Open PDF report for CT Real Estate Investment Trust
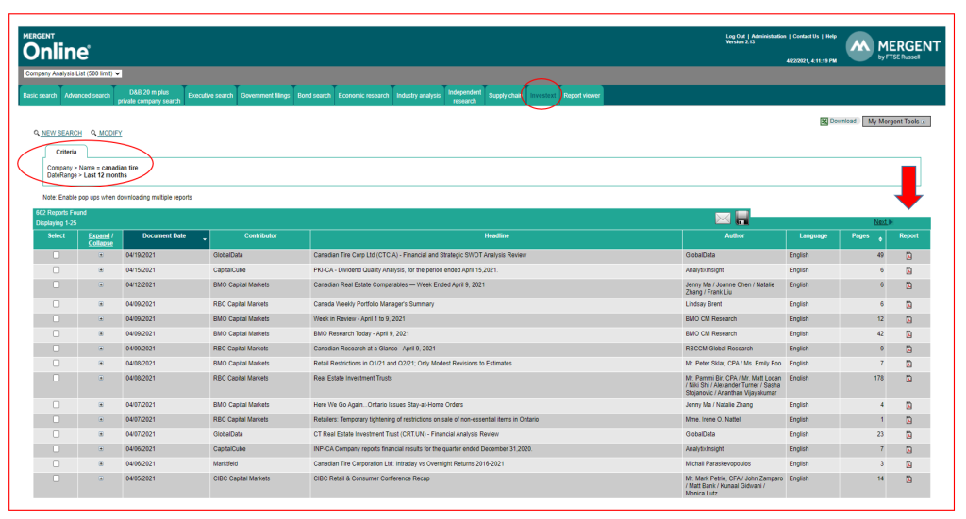Screen dimensions: 966x519 point(908,435)
